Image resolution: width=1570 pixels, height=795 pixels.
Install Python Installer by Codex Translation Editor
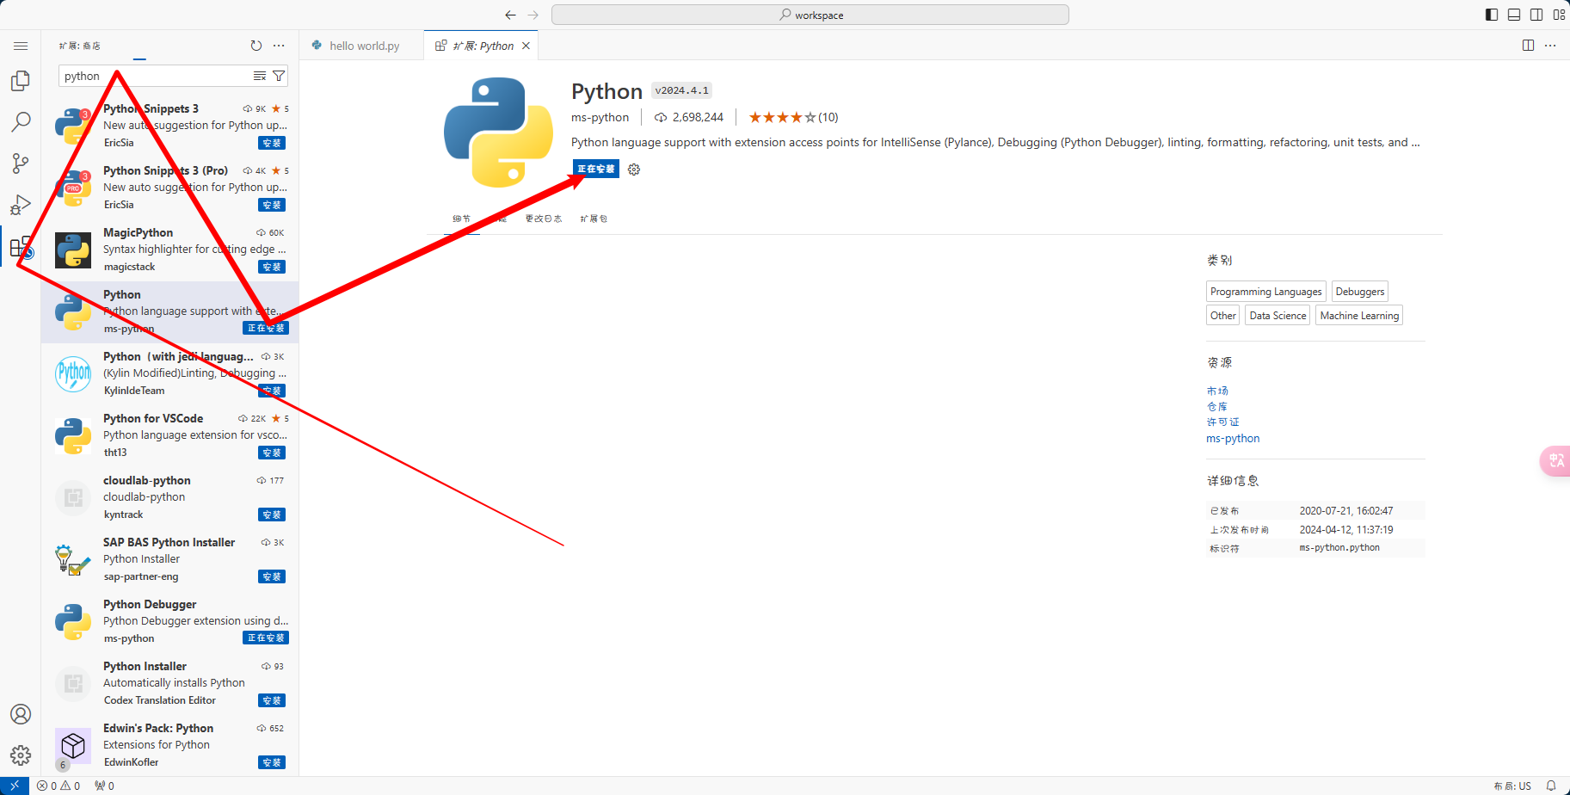272,700
